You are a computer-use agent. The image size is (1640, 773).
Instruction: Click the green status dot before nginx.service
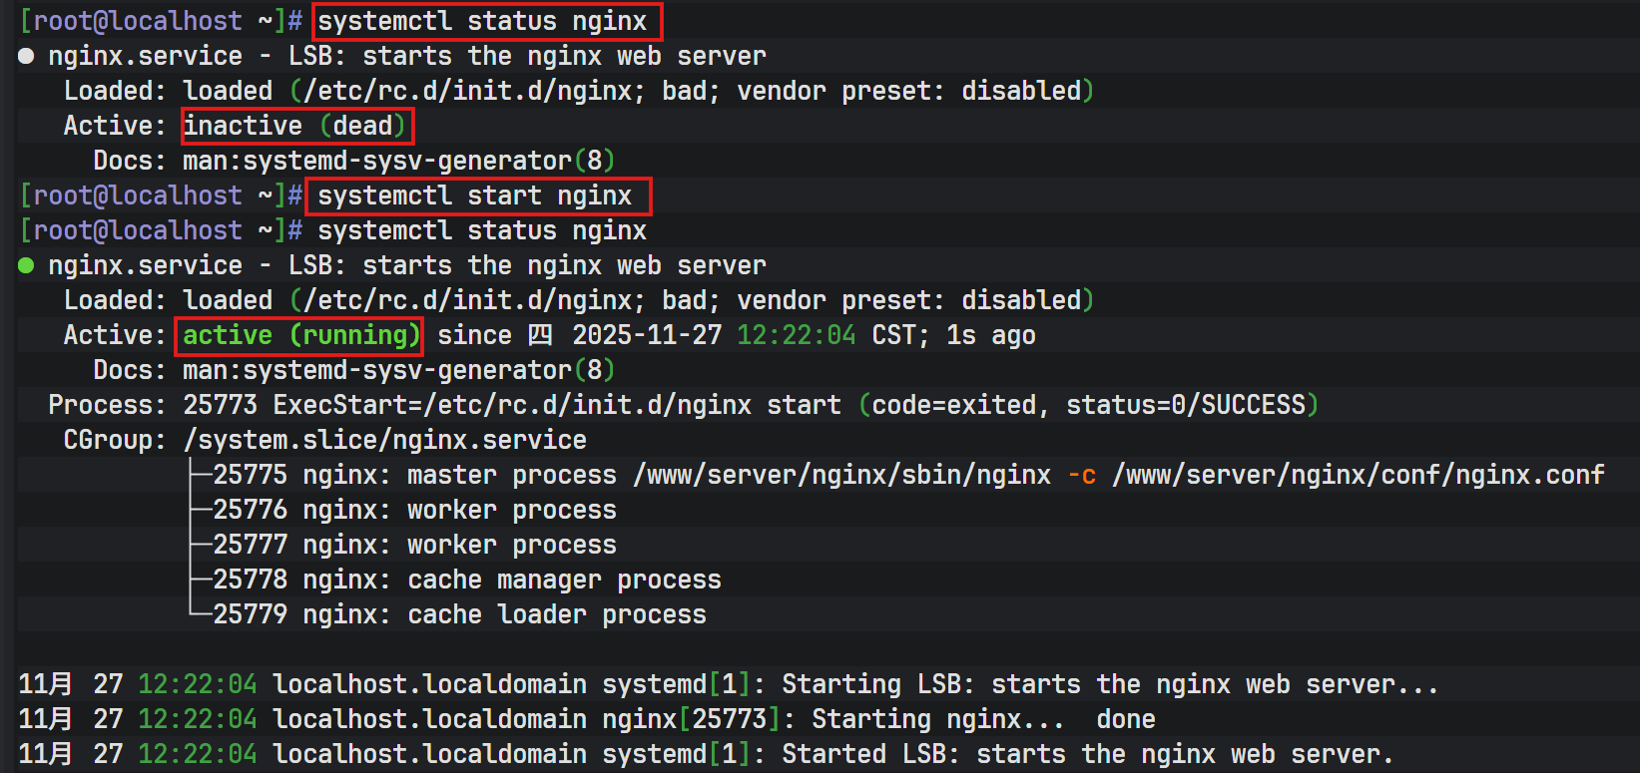(x=26, y=265)
